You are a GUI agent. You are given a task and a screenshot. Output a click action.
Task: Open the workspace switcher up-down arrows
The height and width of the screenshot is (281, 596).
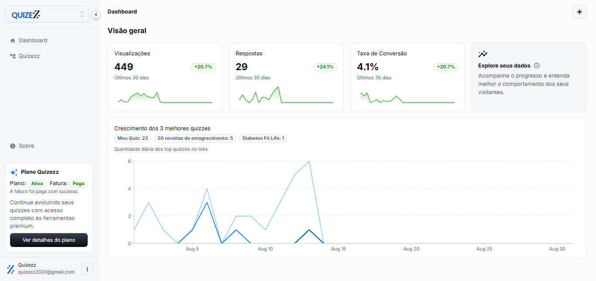82,14
